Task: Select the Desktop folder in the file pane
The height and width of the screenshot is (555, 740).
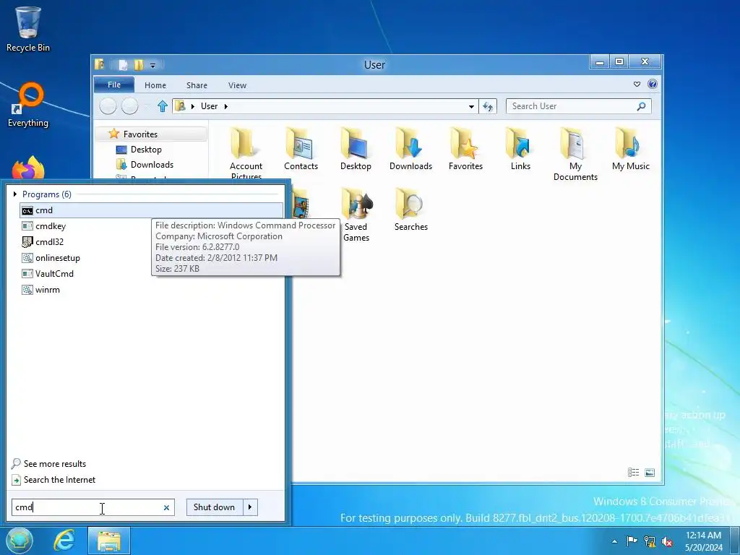Action: click(x=356, y=149)
